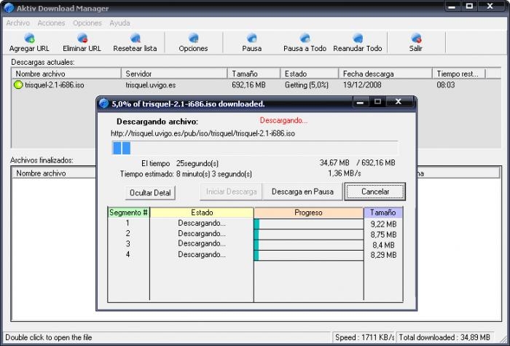510x346 pixels.
Task: Click the overall blue download progress bar
Action: coord(255,149)
